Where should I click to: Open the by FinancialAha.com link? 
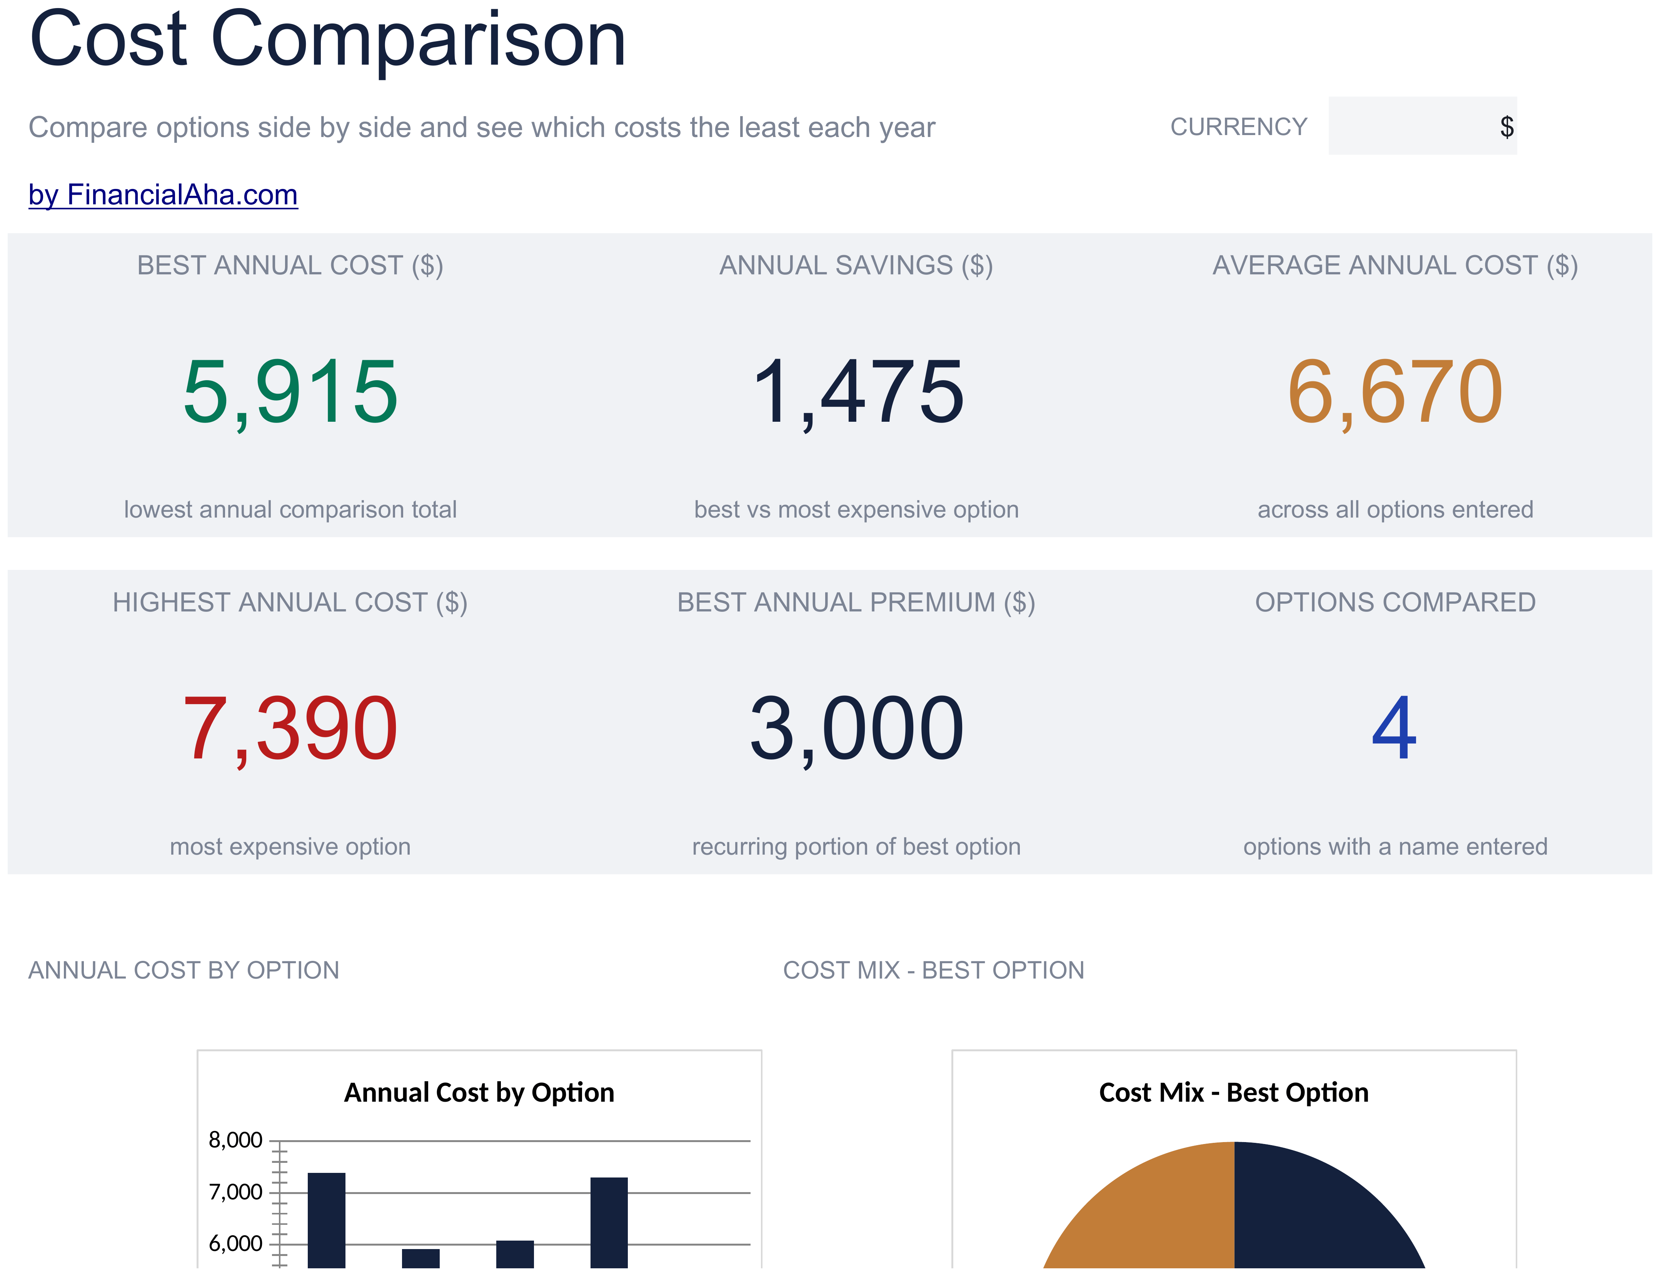coord(162,195)
